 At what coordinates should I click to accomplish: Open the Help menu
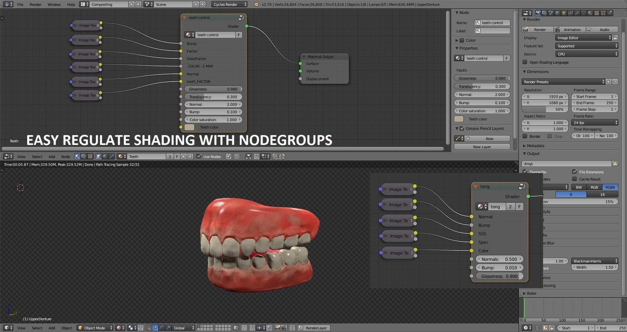pyautogui.click(x=71, y=4)
